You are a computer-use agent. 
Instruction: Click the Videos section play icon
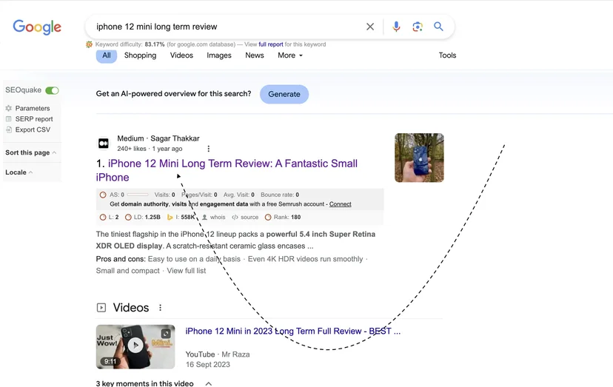click(101, 308)
